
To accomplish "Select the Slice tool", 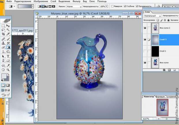I will pos(8,34).
